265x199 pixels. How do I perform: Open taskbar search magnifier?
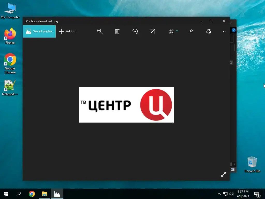click(19, 194)
